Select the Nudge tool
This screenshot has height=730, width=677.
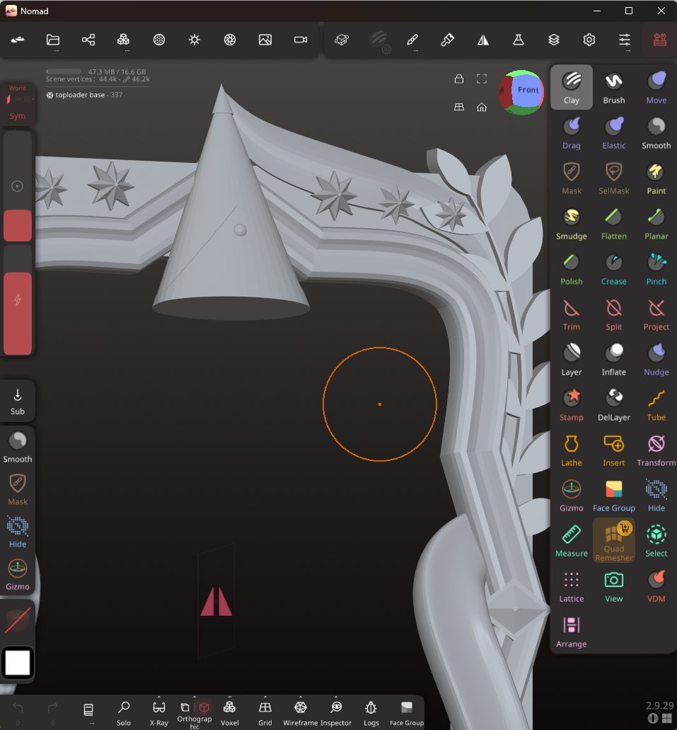(x=656, y=360)
